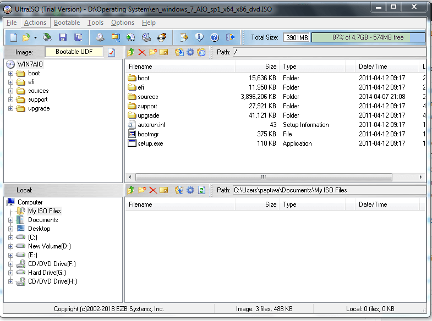Open the Tools menu

(95, 23)
